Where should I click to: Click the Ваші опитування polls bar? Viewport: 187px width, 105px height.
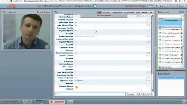coord(104,16)
